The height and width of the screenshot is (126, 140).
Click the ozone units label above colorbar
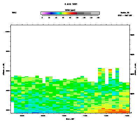[70, 10]
